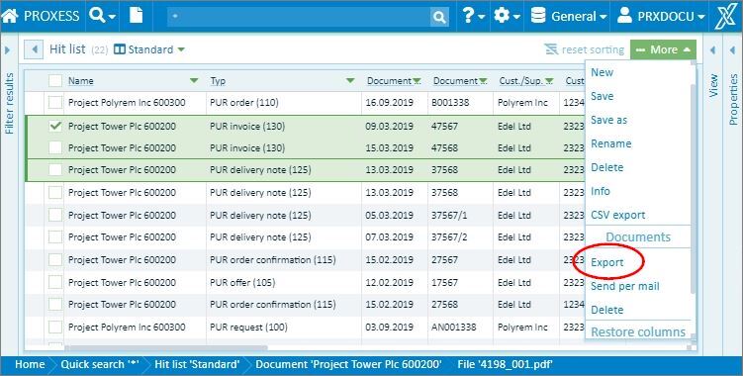Open the Standard view layout dropdown
Image resolution: width=743 pixels, height=376 pixels.
[149, 49]
